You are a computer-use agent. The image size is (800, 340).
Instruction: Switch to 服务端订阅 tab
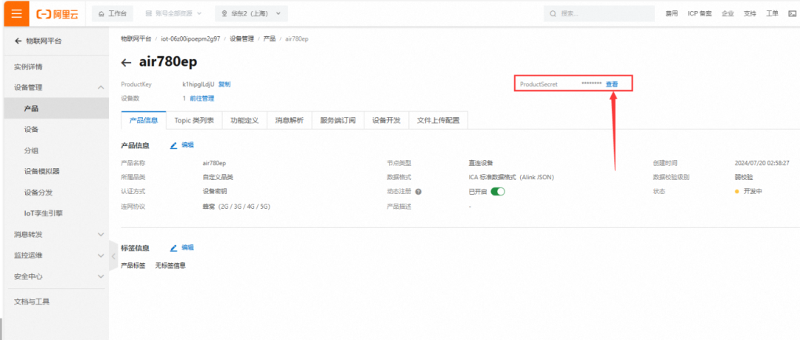[338, 121]
